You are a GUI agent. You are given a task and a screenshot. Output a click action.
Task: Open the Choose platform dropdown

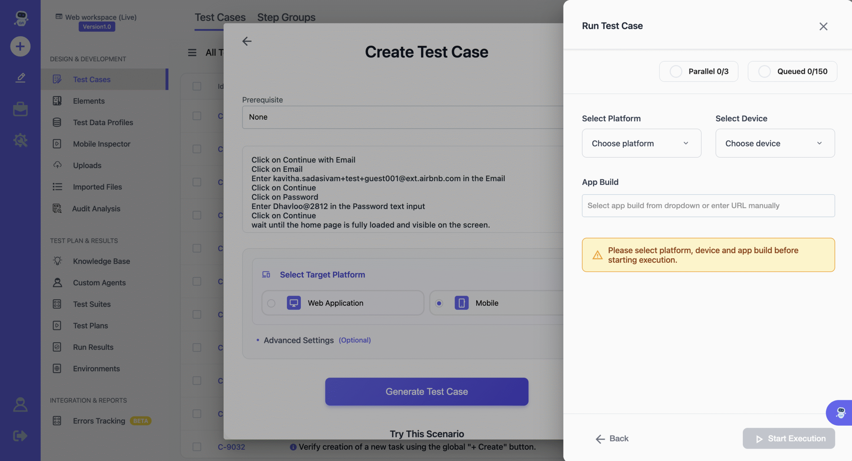click(641, 143)
